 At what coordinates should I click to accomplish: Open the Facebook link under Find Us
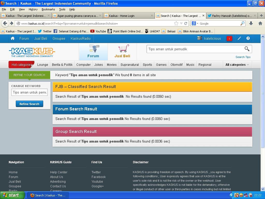click(x=99, y=177)
